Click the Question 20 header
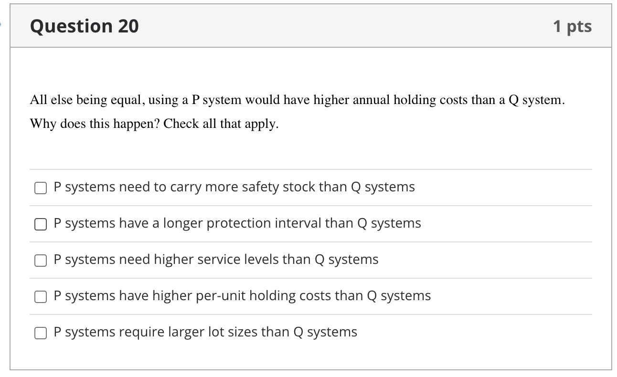Viewport: 617px width, 377px height. pos(84,26)
